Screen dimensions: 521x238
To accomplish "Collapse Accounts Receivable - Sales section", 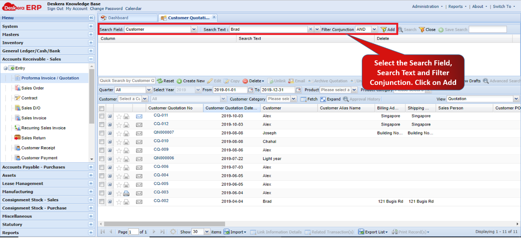I will [x=91, y=59].
